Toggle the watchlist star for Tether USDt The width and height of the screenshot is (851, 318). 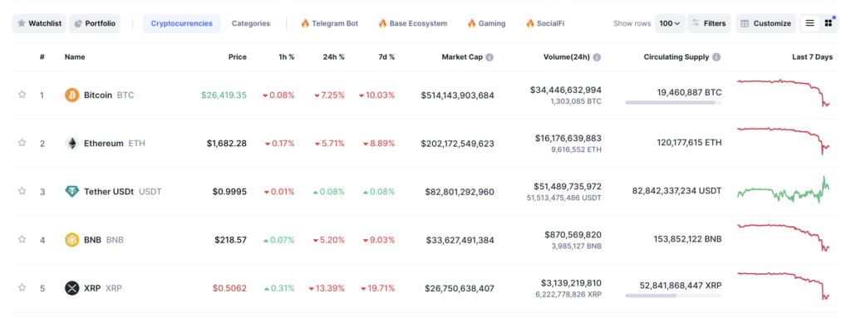click(22, 191)
